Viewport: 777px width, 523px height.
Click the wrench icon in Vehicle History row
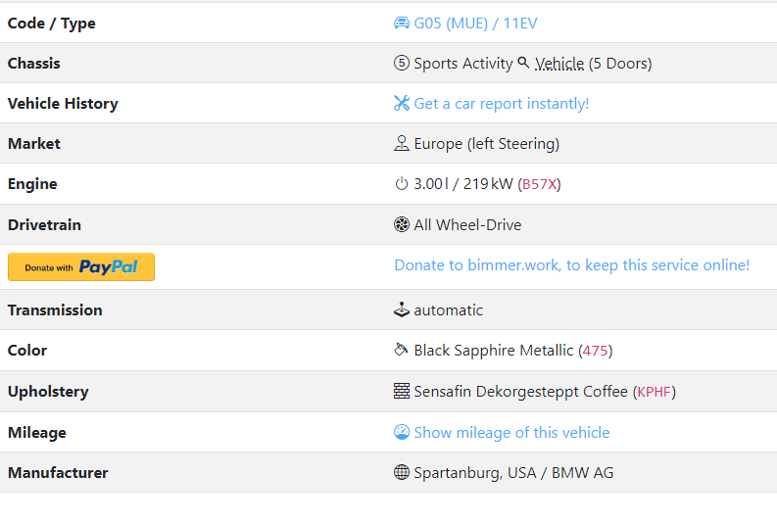point(402,103)
